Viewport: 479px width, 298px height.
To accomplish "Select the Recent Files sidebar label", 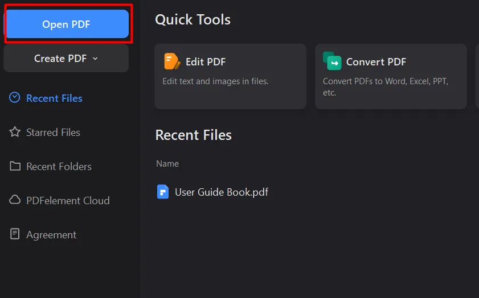I will point(54,98).
